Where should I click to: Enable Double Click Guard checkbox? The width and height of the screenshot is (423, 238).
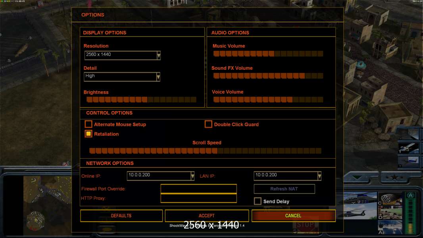[x=208, y=124]
